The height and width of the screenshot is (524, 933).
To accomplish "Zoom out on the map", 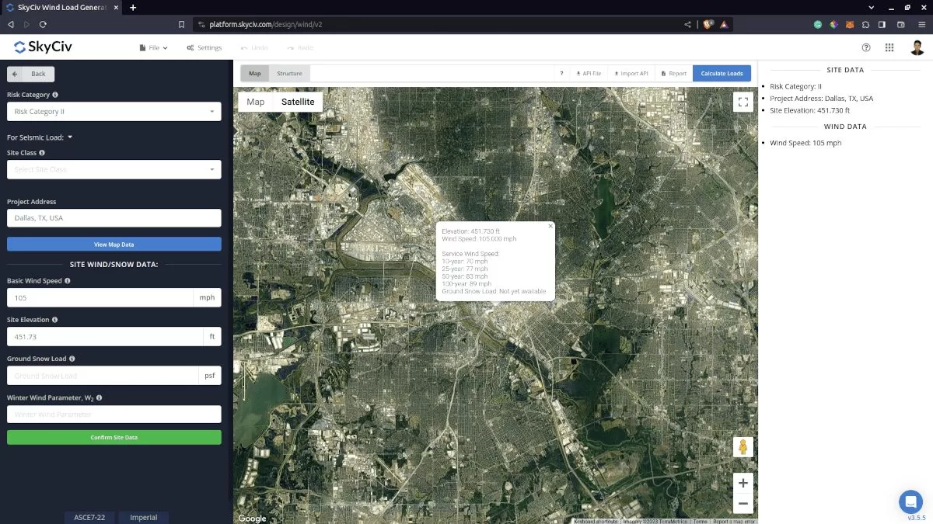I will click(x=743, y=504).
